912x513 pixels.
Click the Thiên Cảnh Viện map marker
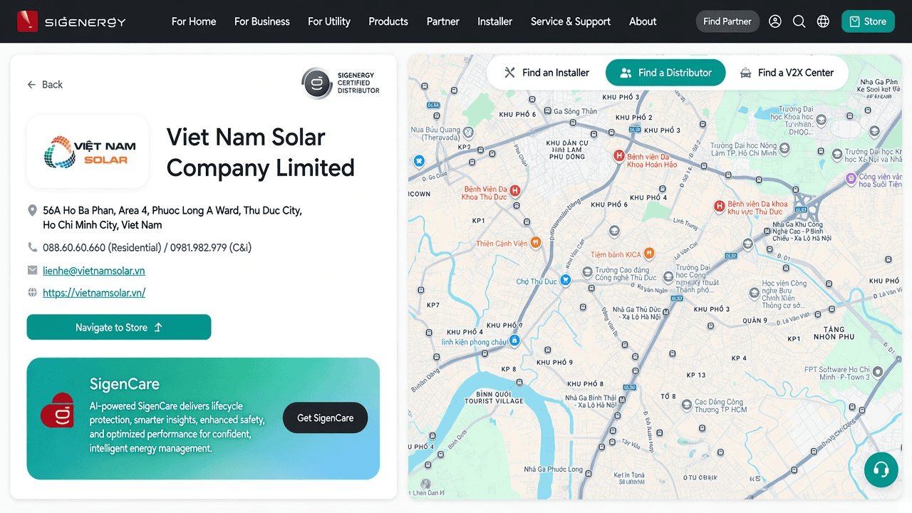[x=536, y=243]
